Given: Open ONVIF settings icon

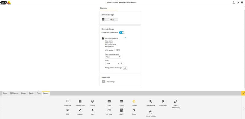Looking at the screenshot, I should tap(109, 101).
